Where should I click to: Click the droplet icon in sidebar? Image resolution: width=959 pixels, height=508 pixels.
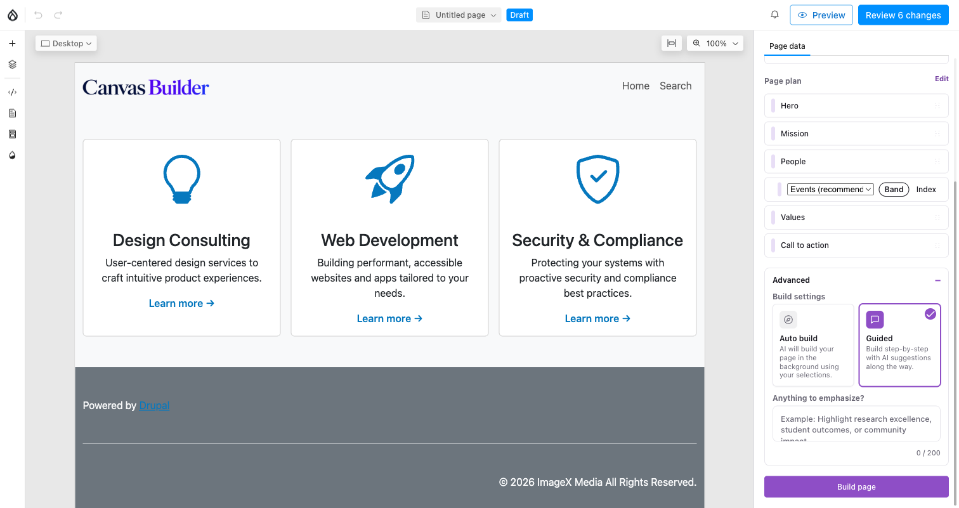(12, 155)
